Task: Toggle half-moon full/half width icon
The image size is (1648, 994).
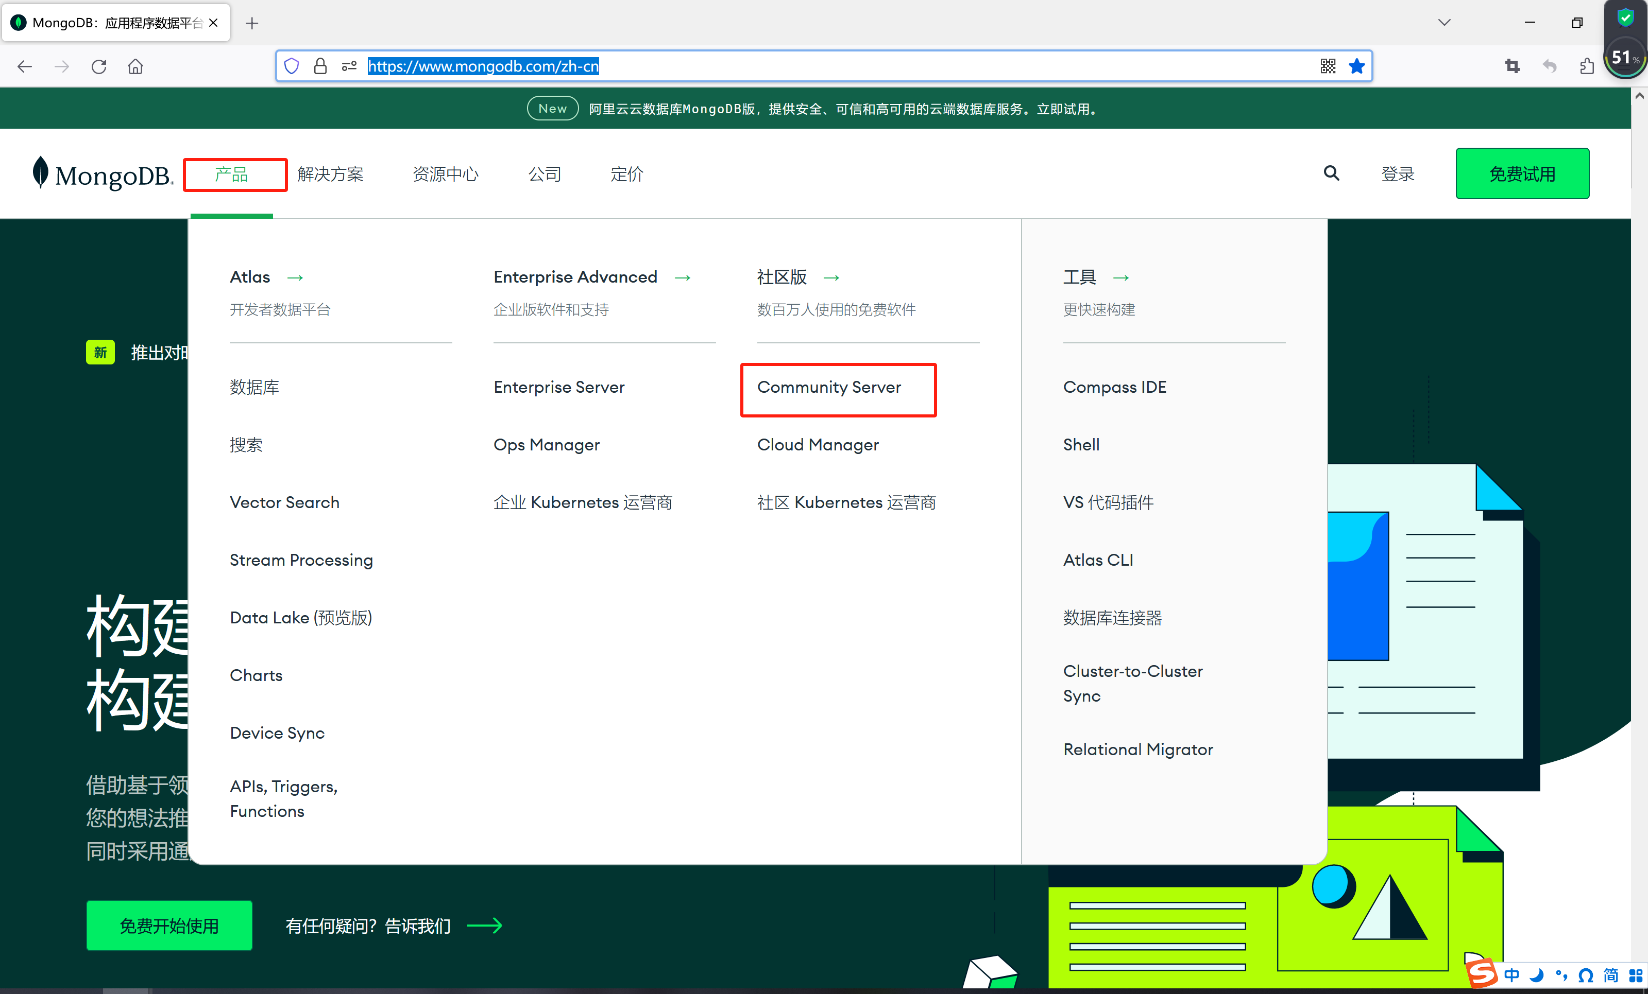Action: tap(1537, 975)
